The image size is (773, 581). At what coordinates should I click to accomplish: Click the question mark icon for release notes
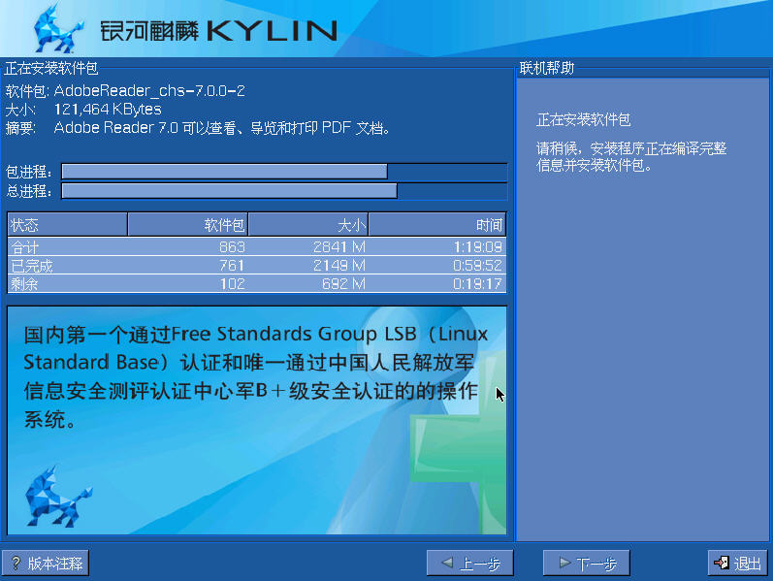pos(16,563)
